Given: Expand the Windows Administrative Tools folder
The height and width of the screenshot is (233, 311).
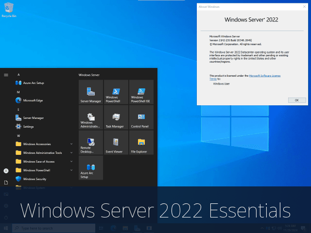Looking at the screenshot, I should click(44, 153).
